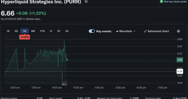Click the 6.66 current price axis label

click(180, 60)
